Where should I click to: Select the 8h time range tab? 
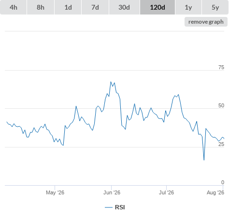click(41, 7)
